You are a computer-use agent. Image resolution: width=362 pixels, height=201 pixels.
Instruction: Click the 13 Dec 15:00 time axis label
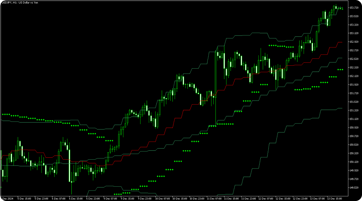pos(335,198)
